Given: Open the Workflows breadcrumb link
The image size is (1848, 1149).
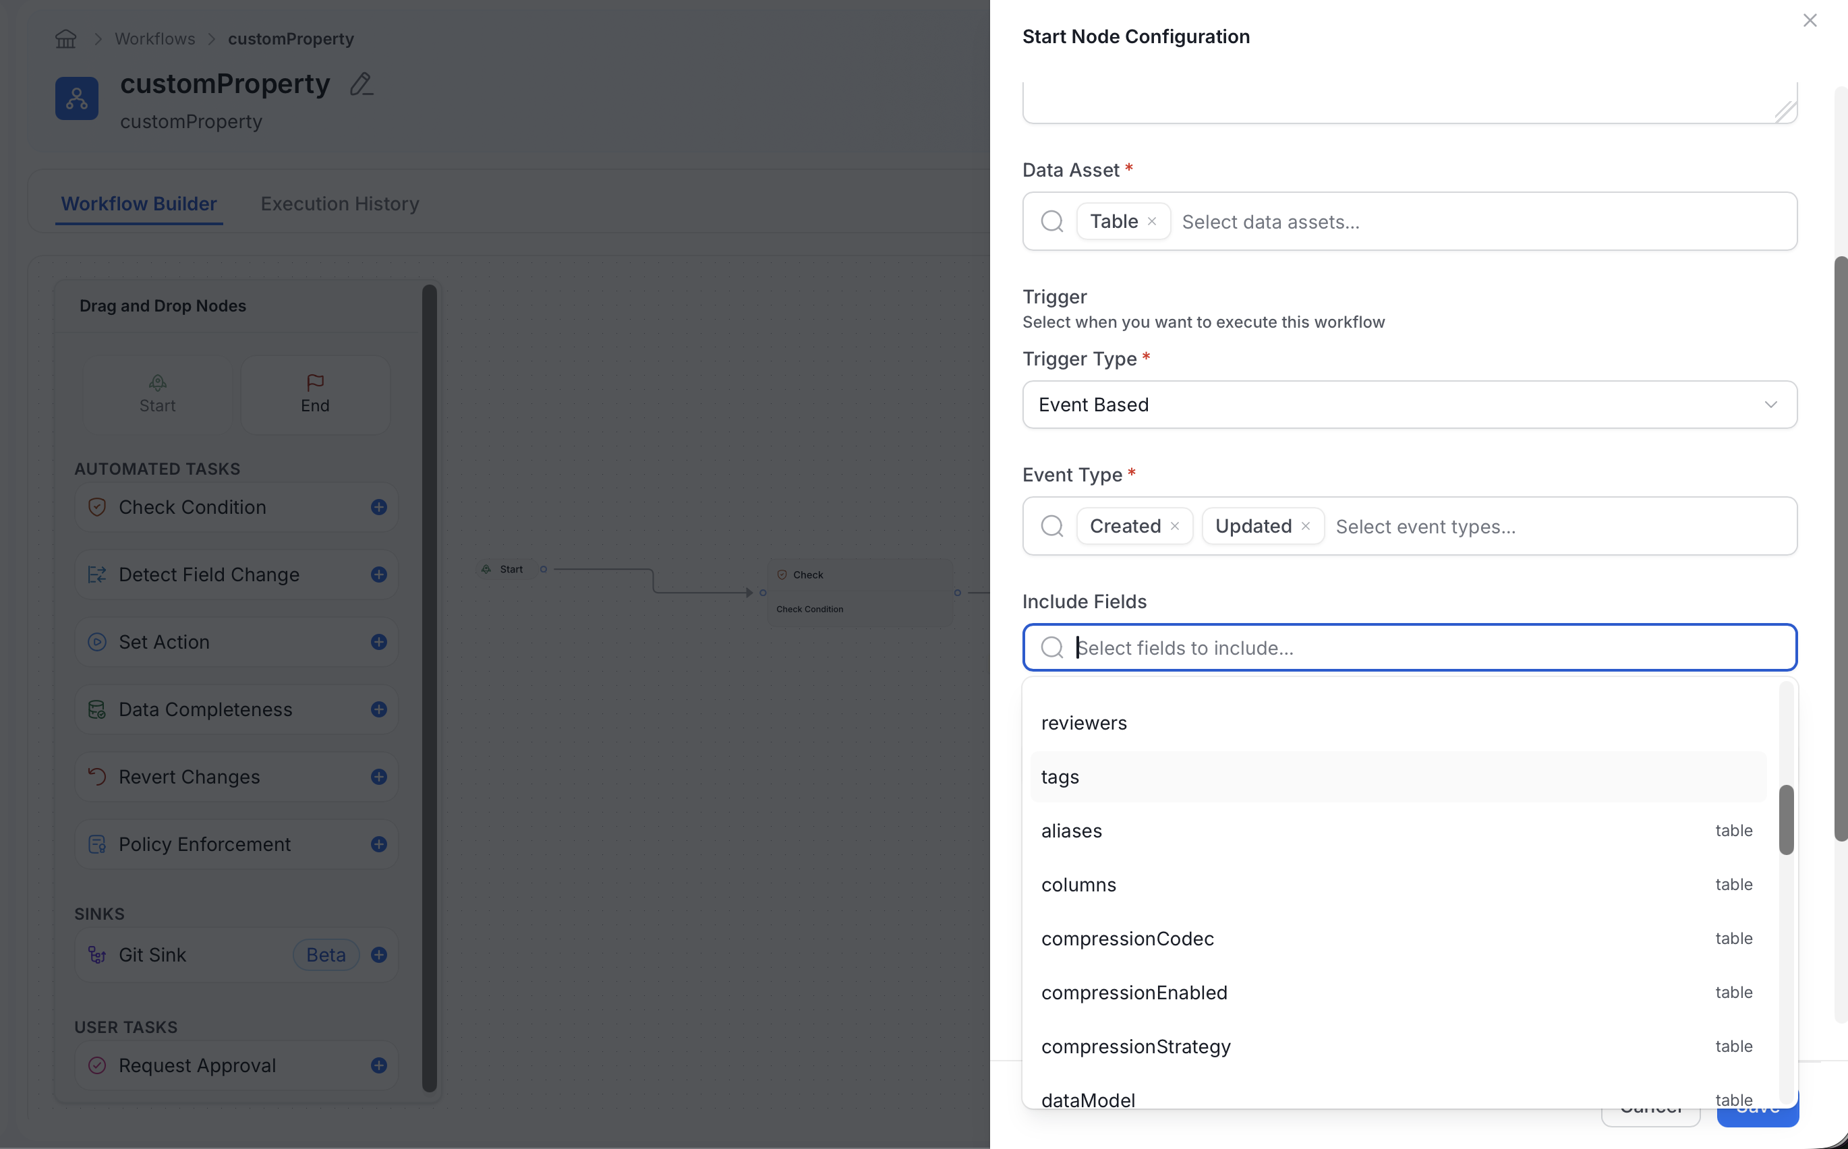Looking at the screenshot, I should 155,38.
